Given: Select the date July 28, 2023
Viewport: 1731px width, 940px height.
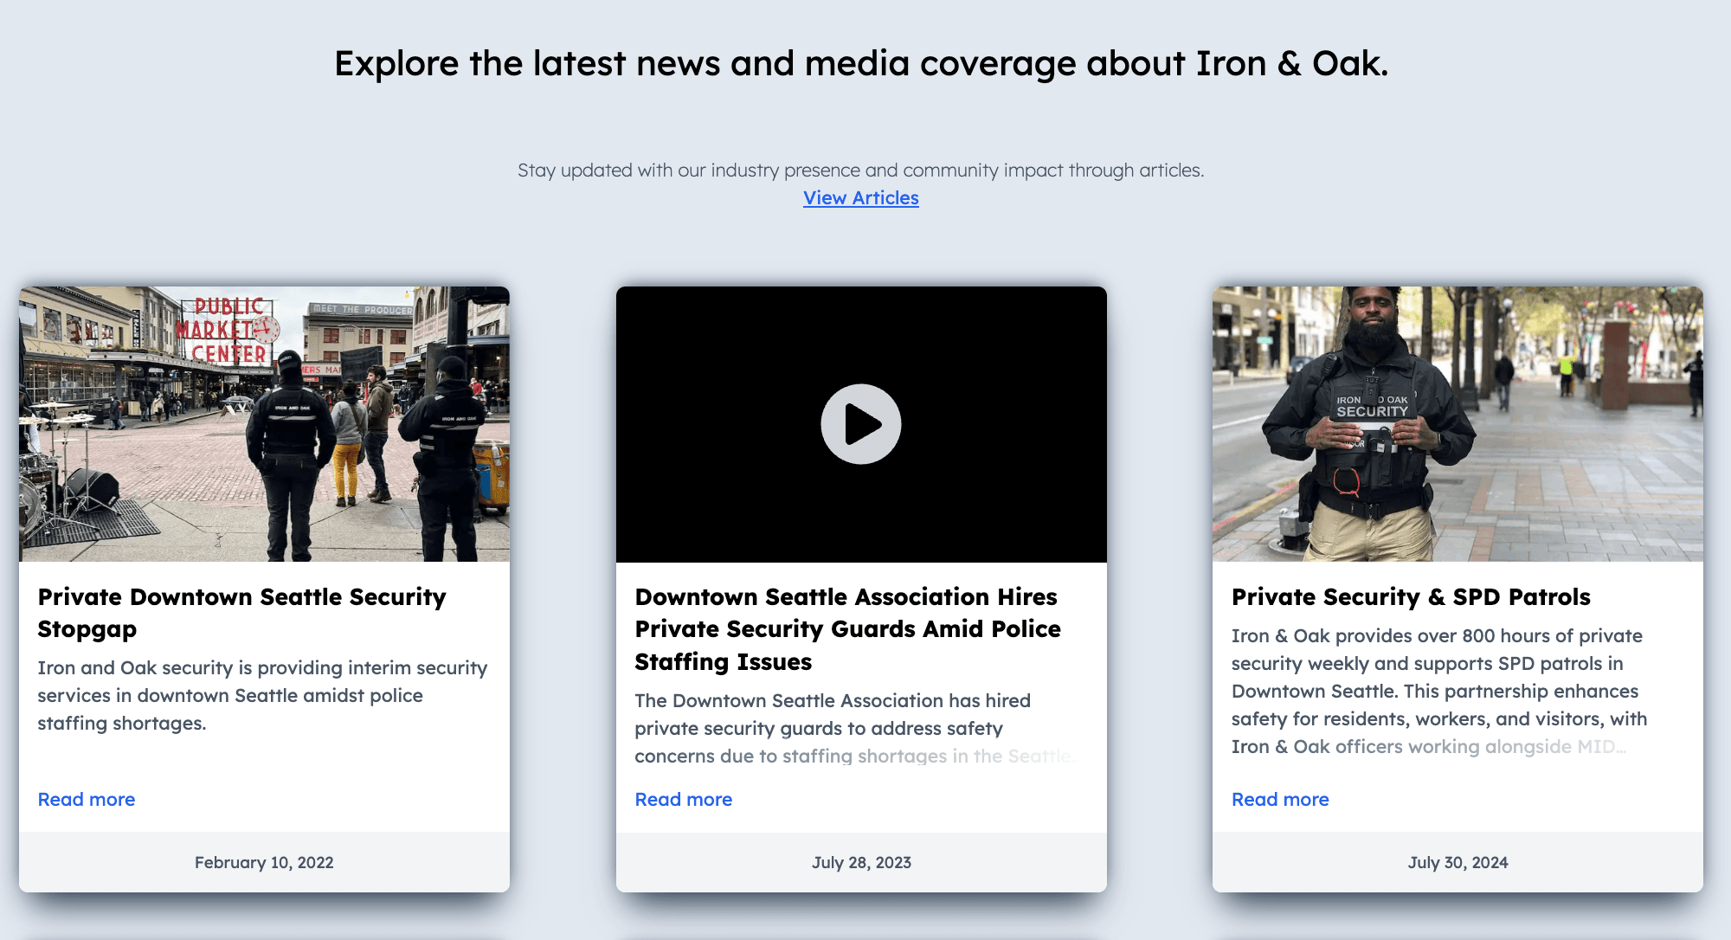Looking at the screenshot, I should click(x=861, y=863).
